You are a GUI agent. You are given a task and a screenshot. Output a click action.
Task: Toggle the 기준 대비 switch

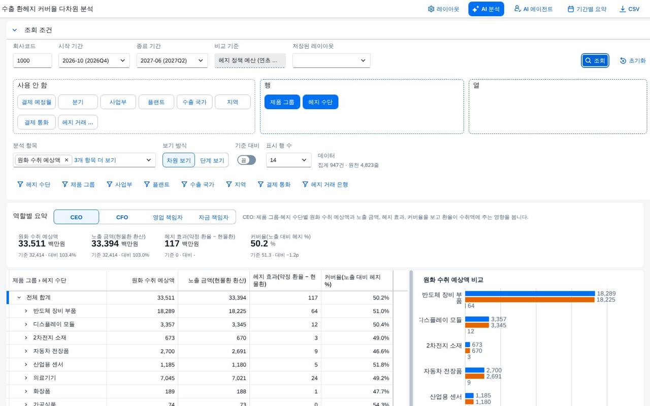(x=247, y=160)
